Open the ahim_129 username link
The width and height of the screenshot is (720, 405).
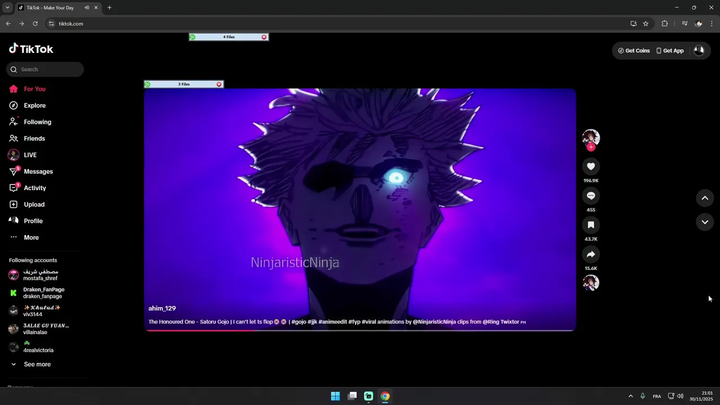click(162, 308)
